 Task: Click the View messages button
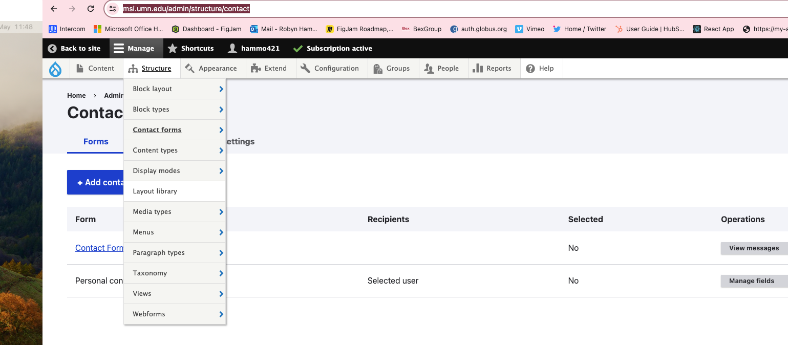pos(754,248)
